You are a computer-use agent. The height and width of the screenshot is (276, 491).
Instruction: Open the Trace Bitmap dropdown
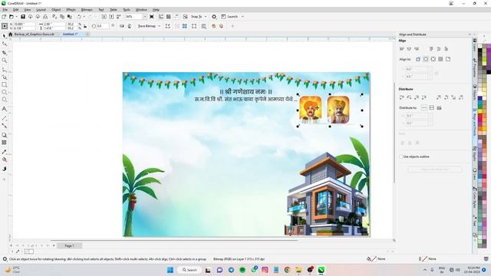(160, 26)
